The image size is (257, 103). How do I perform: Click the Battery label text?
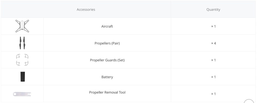(107, 77)
